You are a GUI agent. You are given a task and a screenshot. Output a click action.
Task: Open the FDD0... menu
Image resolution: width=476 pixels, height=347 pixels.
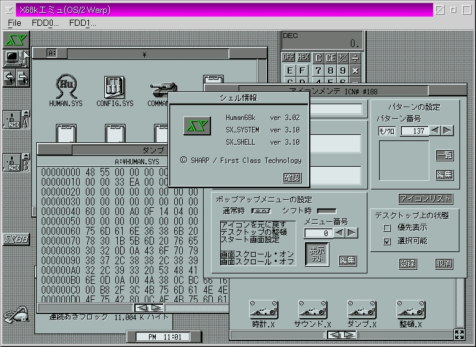coord(45,23)
